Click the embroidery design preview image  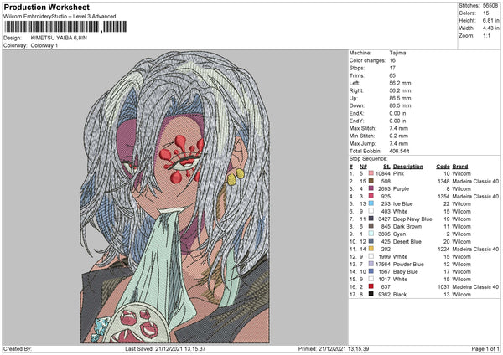point(175,197)
